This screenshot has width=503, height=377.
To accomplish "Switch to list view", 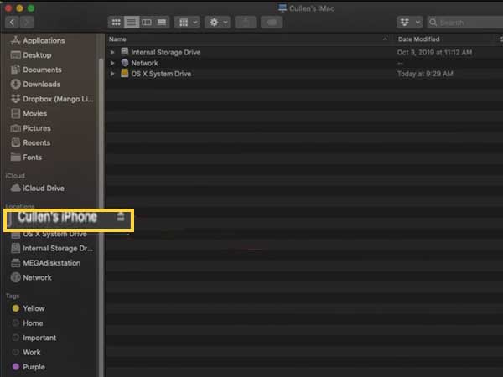I will coord(132,23).
